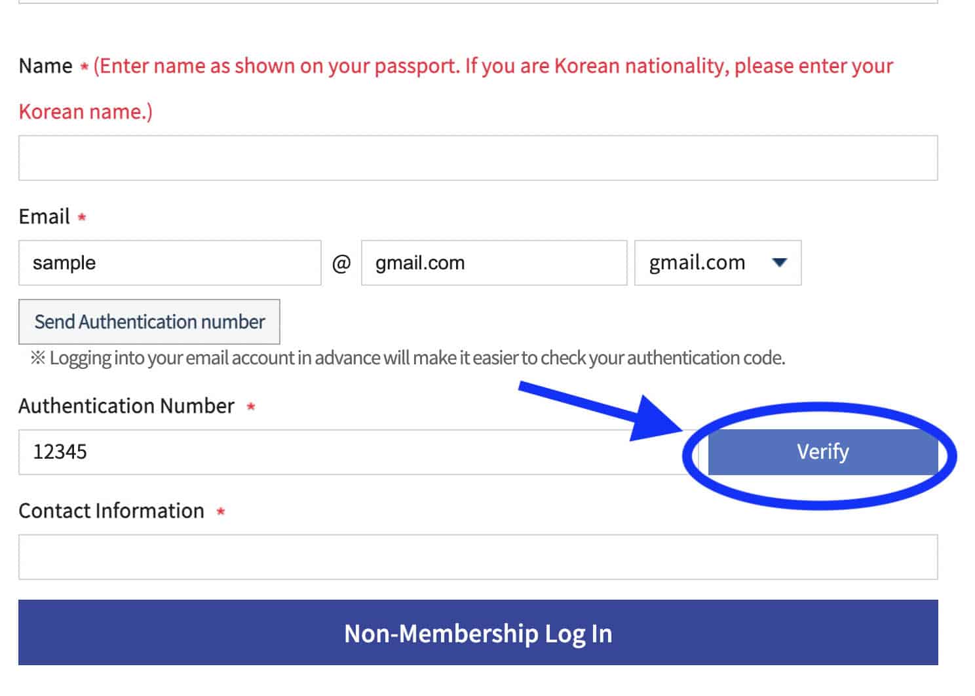
Task: Click the Authentication Number field with 12345
Action: pos(354,452)
